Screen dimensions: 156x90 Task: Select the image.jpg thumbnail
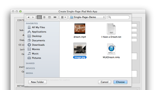click(80, 49)
